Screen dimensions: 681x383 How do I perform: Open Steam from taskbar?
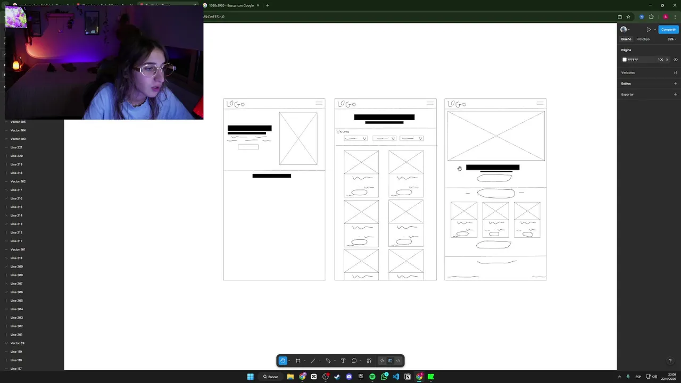click(337, 377)
